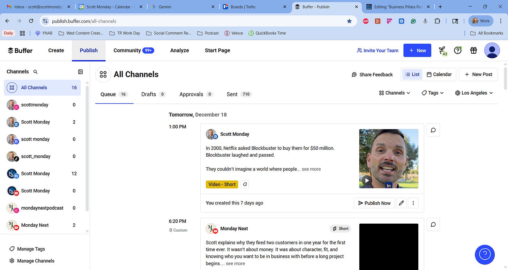Expand 'see more' on the Monday Next post
Viewport: 508px width, 270px height.
pos(235,264)
